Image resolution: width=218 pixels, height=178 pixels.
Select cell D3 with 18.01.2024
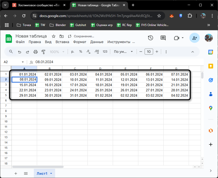[x=100, y=85]
